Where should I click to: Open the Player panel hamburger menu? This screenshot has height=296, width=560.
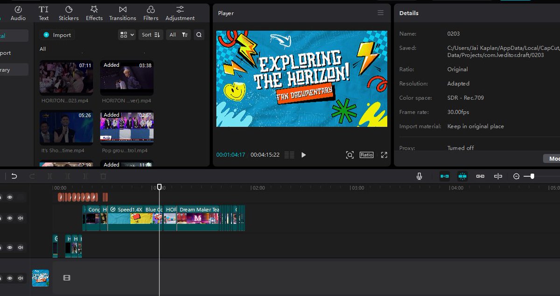(381, 13)
